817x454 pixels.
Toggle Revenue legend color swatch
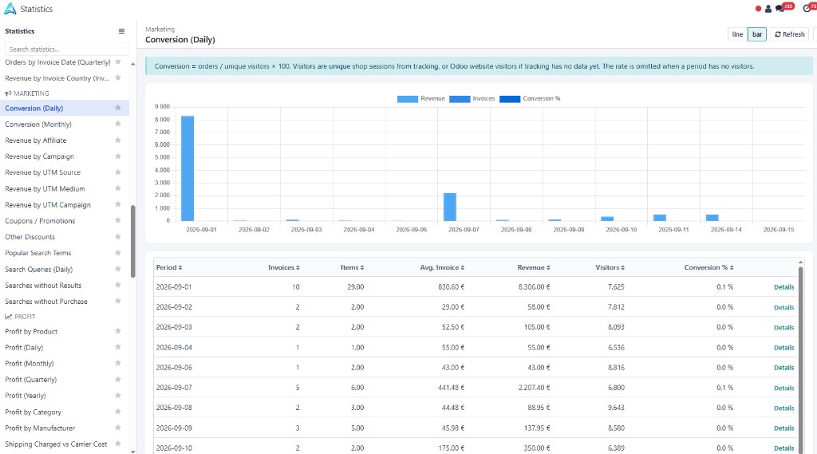click(408, 99)
